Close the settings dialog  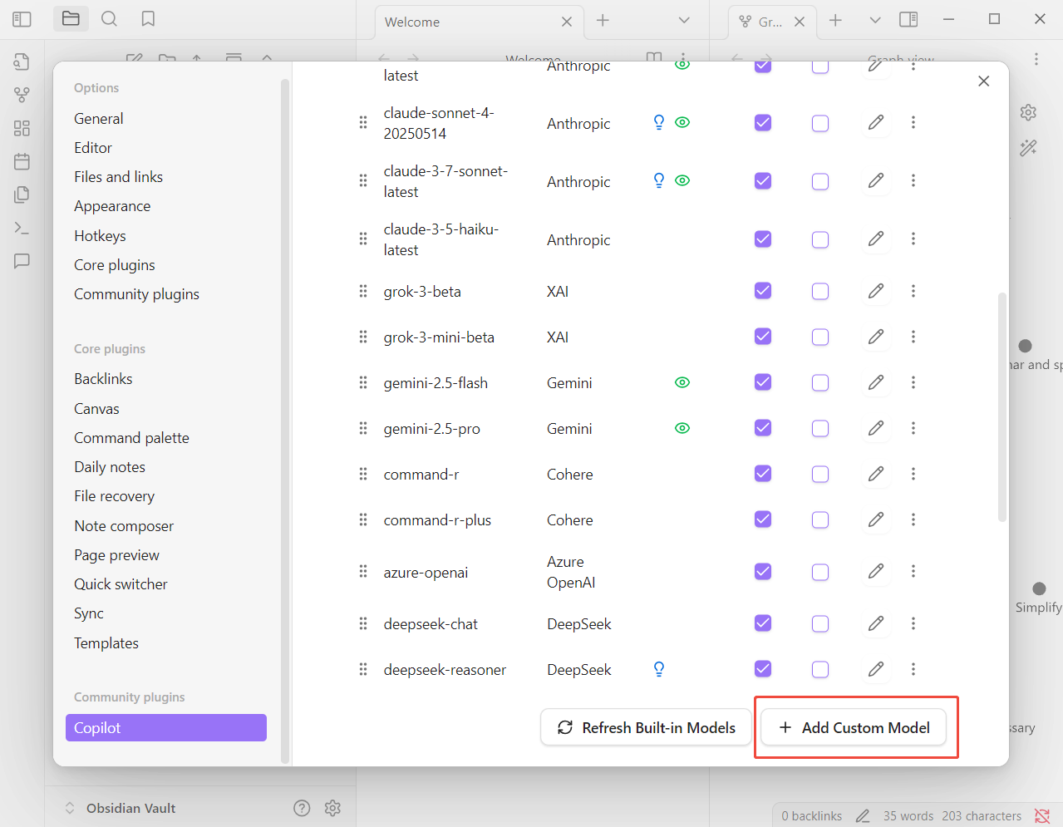pyautogui.click(x=984, y=81)
